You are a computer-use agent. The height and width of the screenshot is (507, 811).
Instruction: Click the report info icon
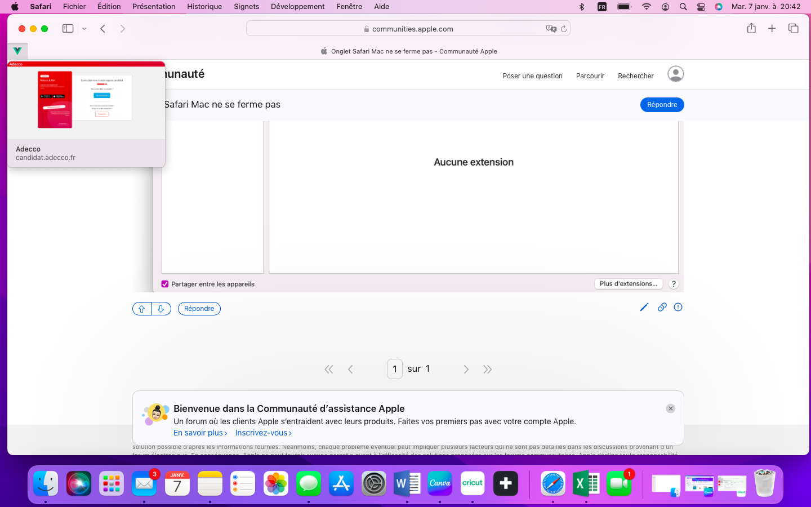(678, 307)
